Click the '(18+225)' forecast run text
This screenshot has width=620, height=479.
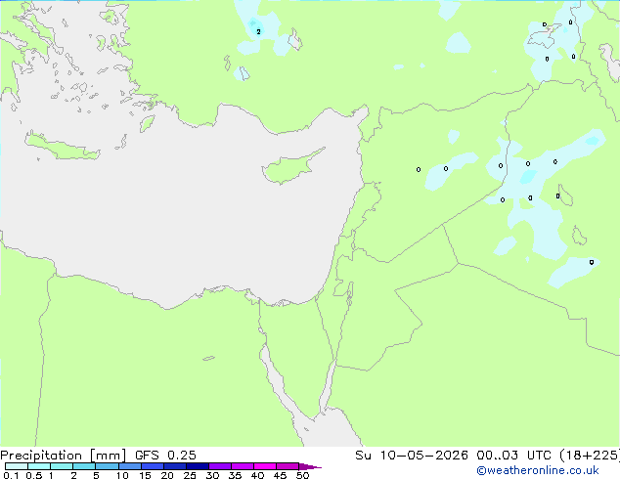pos(590,456)
